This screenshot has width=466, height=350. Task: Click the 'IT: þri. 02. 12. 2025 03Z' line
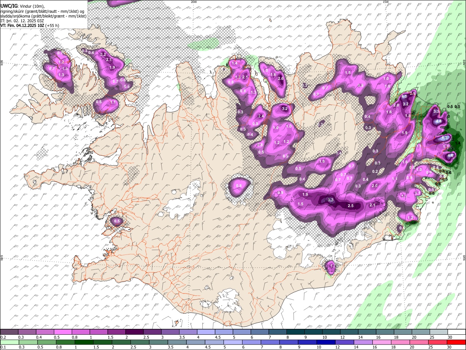coord(22,21)
